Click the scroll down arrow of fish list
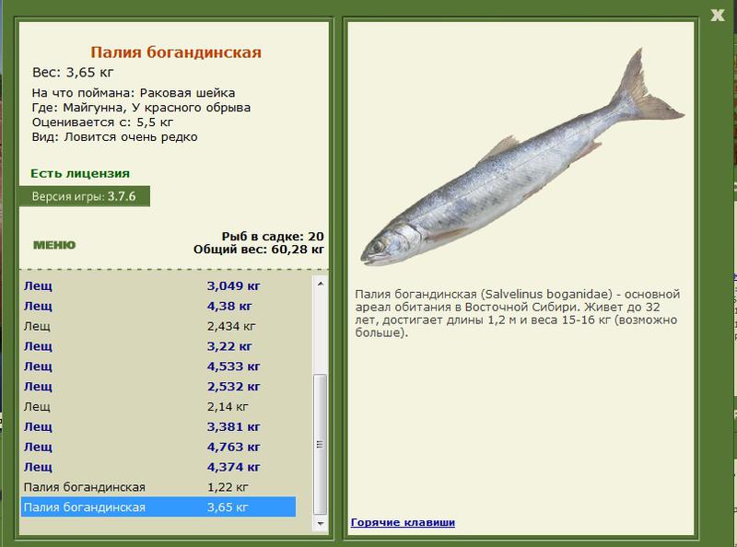This screenshot has height=547, width=737. coord(320,523)
